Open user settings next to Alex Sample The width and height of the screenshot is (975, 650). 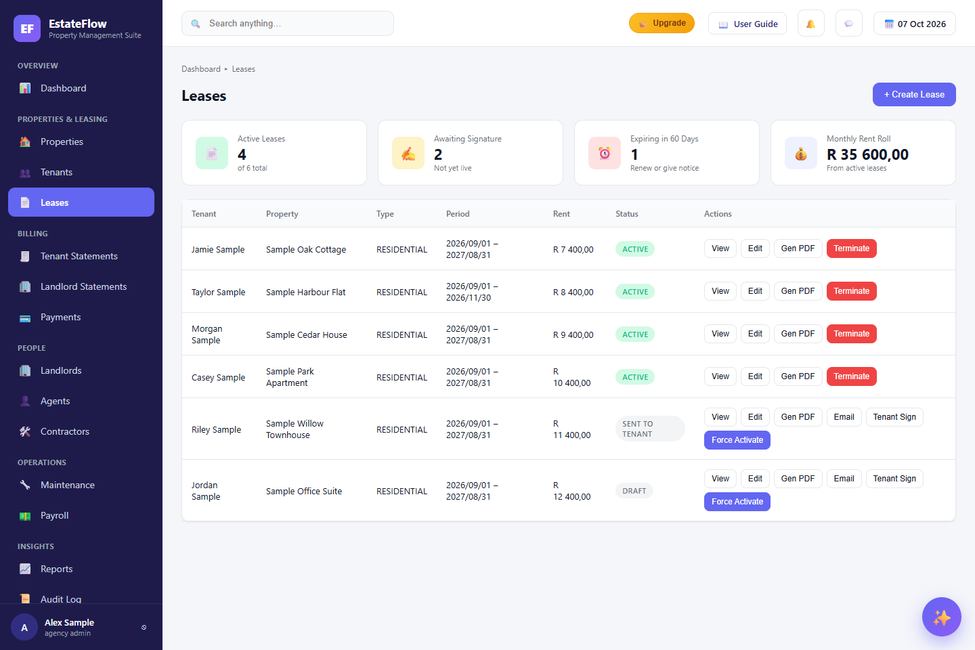[144, 628]
